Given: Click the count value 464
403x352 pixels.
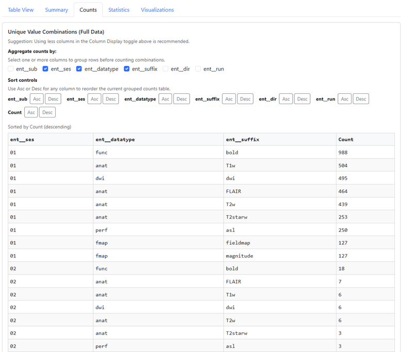Looking at the screenshot, I should (343, 191).
